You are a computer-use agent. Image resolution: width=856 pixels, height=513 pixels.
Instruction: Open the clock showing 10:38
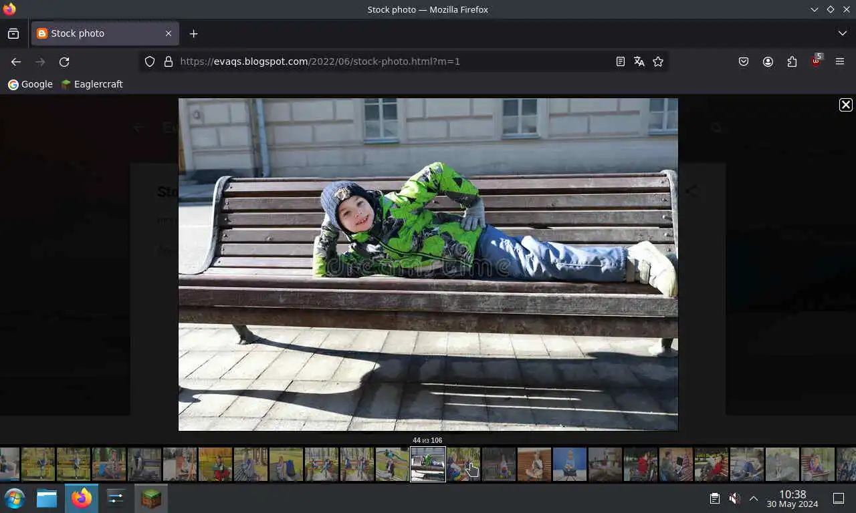(792, 499)
